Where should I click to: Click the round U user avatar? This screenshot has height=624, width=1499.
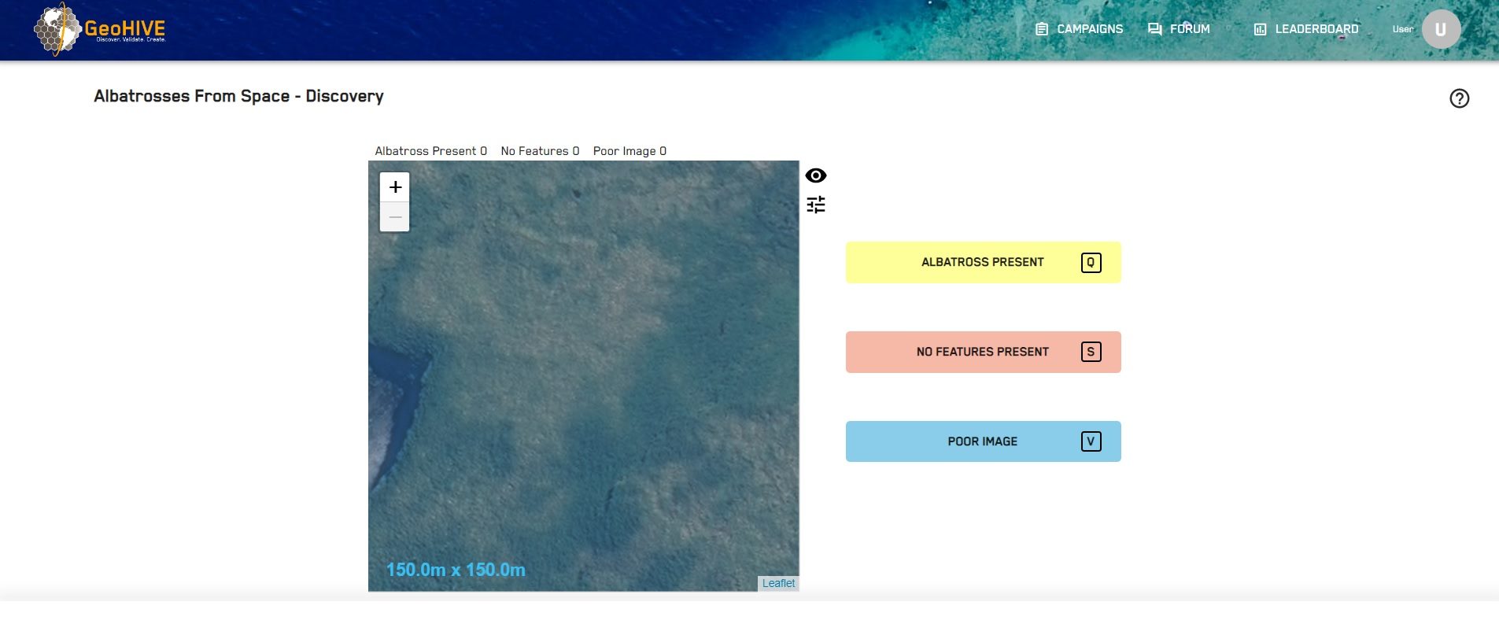[x=1440, y=29]
